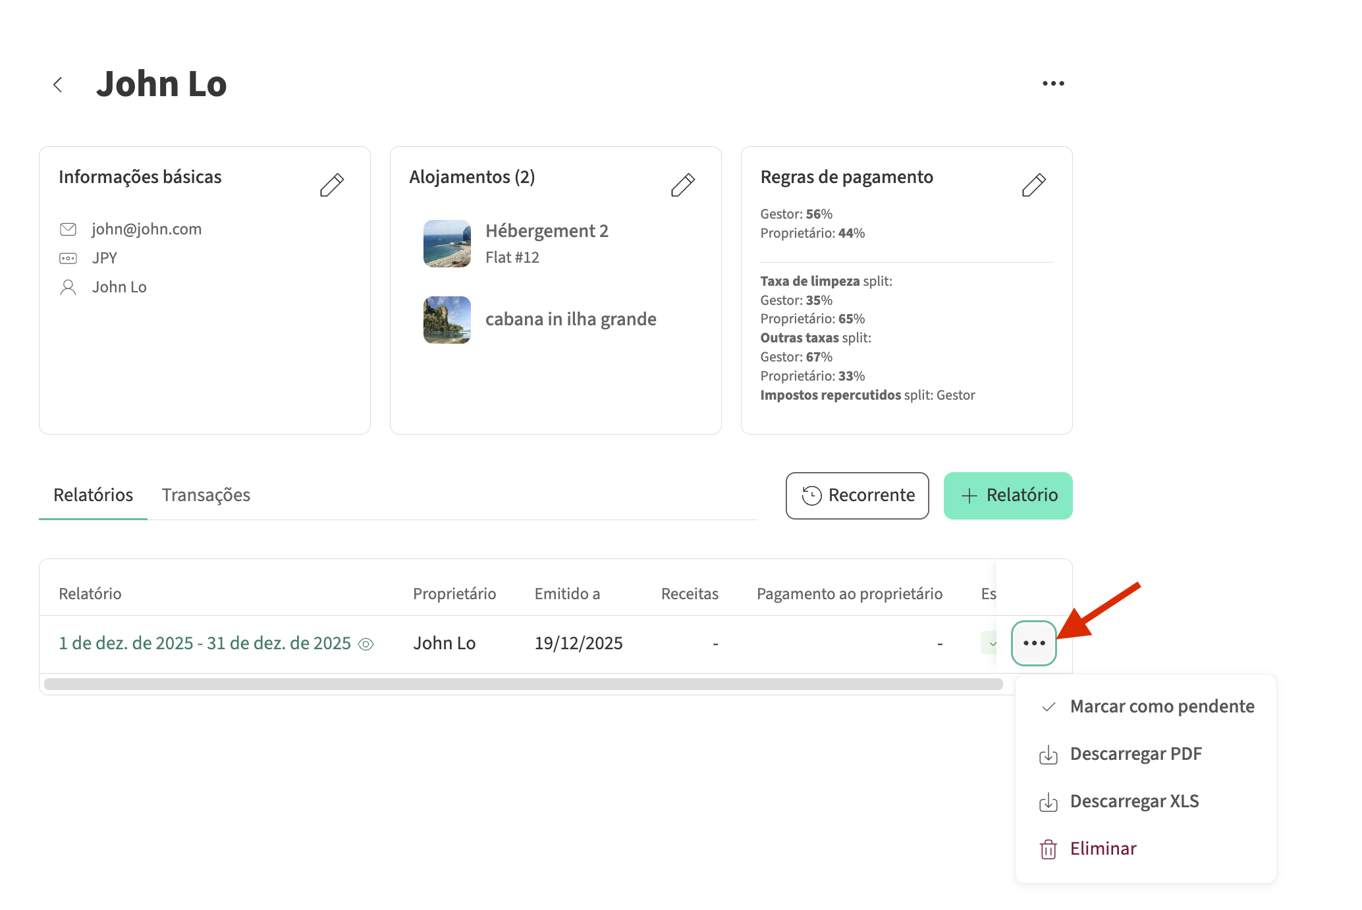Choose Descarregar XLS from the menu
Viewport: 1362px width, 910px height.
pyautogui.click(x=1134, y=801)
